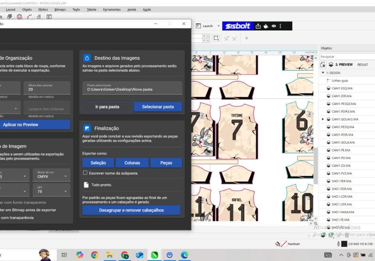The height and width of the screenshot is (261, 375).
Task: Click the panel layout toolbar icon
Action: 49,16
